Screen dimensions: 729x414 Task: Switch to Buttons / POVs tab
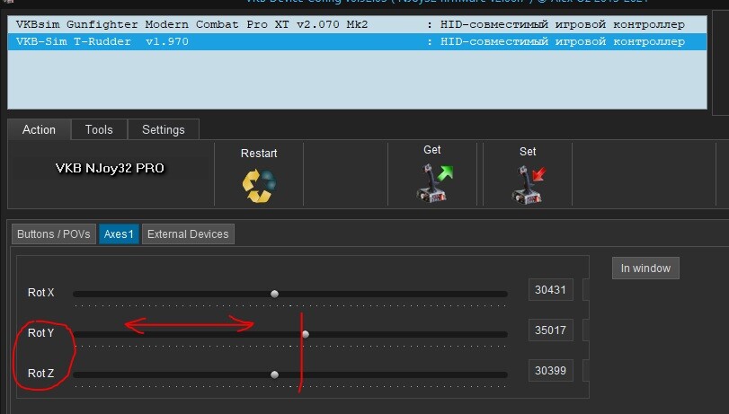(54, 234)
